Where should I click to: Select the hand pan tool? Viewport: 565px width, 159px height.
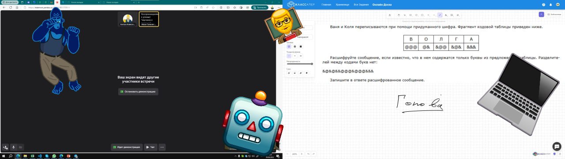click(399, 15)
